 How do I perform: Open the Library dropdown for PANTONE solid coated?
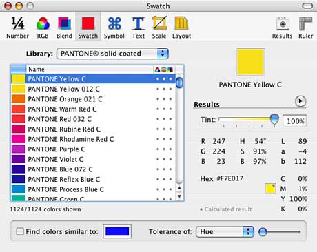click(112, 54)
